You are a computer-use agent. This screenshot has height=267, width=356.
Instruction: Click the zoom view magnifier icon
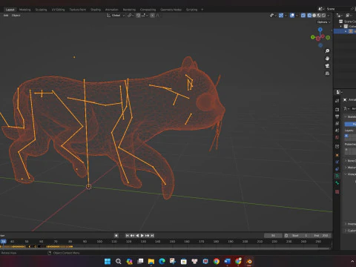[x=327, y=50]
